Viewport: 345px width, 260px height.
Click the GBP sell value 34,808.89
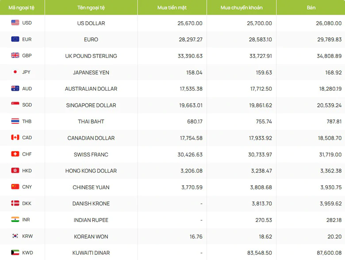click(x=329, y=56)
